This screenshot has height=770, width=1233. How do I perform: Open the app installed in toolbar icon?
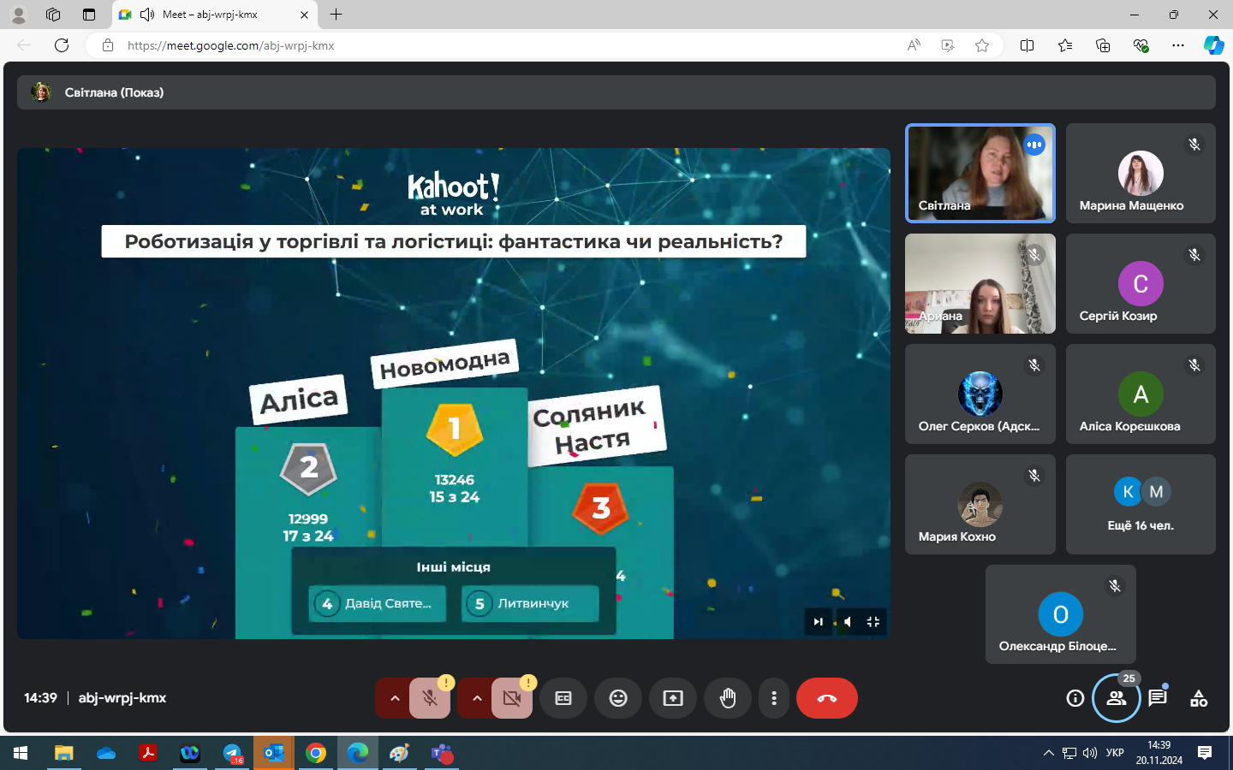948,45
